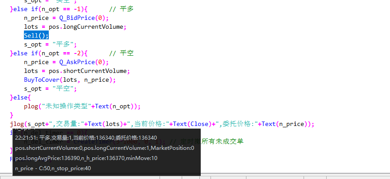Screen dimensions: 390x179
Task: Click the n_opt == -1 condition
Action: (x=64, y=9)
